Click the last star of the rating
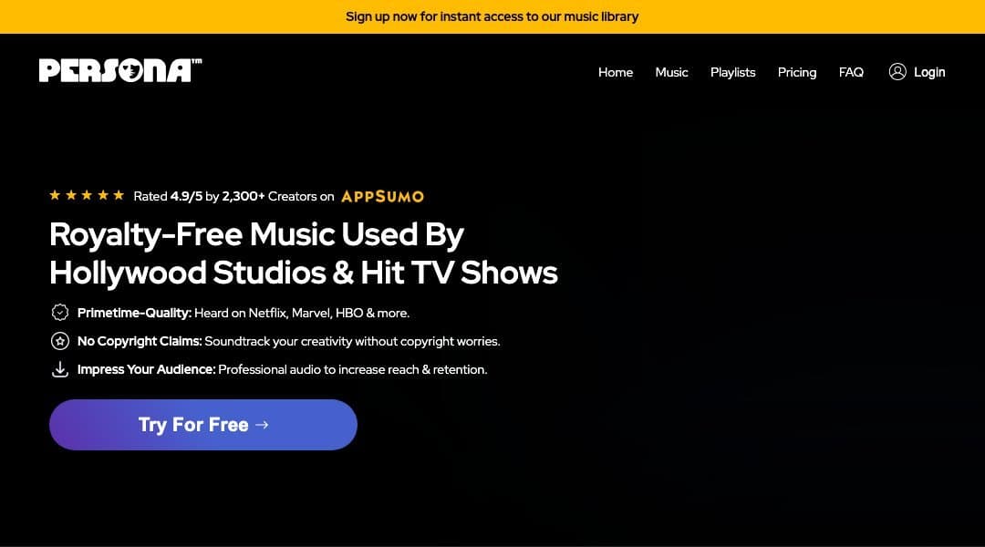Screen dimensions: 985x547 (x=118, y=194)
